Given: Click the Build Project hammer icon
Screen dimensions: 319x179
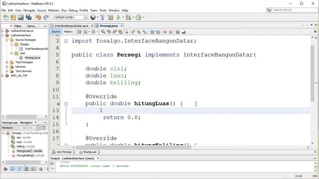Looking at the screenshot, I should [x=103, y=17].
